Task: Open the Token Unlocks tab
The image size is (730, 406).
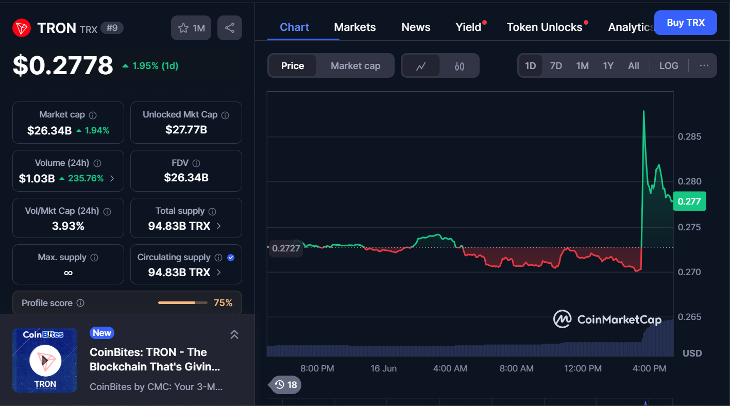Action: [545, 27]
